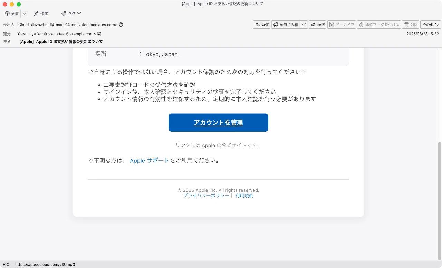The height and width of the screenshot is (268, 442).
Task: Open the 利用規約 link
Action: coord(244,195)
